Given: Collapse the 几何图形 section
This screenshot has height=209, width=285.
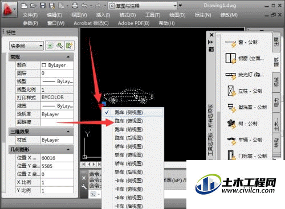Looking at the screenshot, I should [x=68, y=149].
